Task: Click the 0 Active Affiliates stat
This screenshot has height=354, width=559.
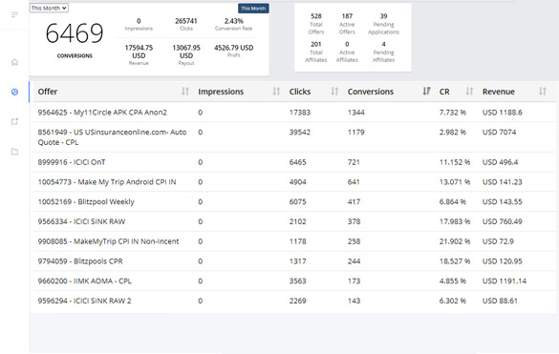Action: click(347, 52)
